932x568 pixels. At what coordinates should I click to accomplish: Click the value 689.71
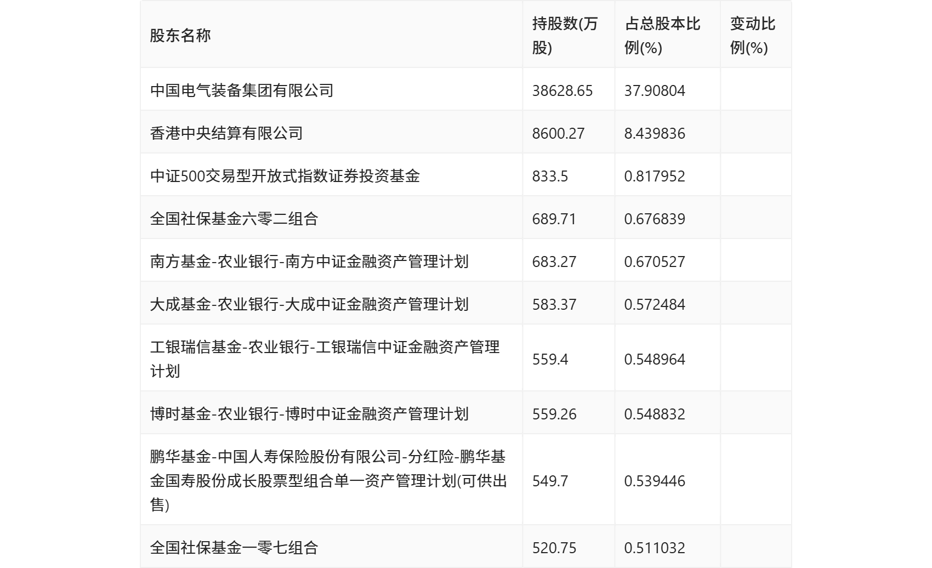click(554, 219)
